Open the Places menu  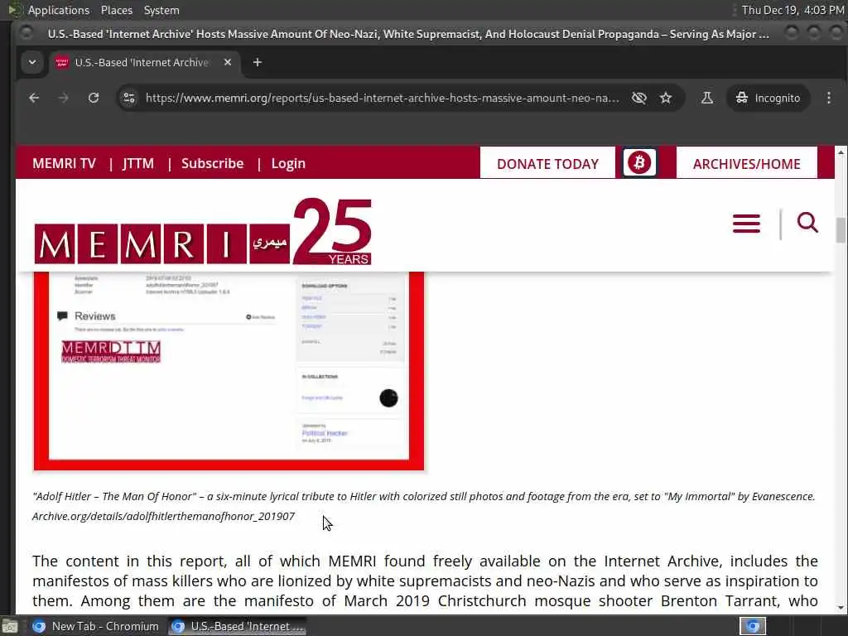click(116, 10)
